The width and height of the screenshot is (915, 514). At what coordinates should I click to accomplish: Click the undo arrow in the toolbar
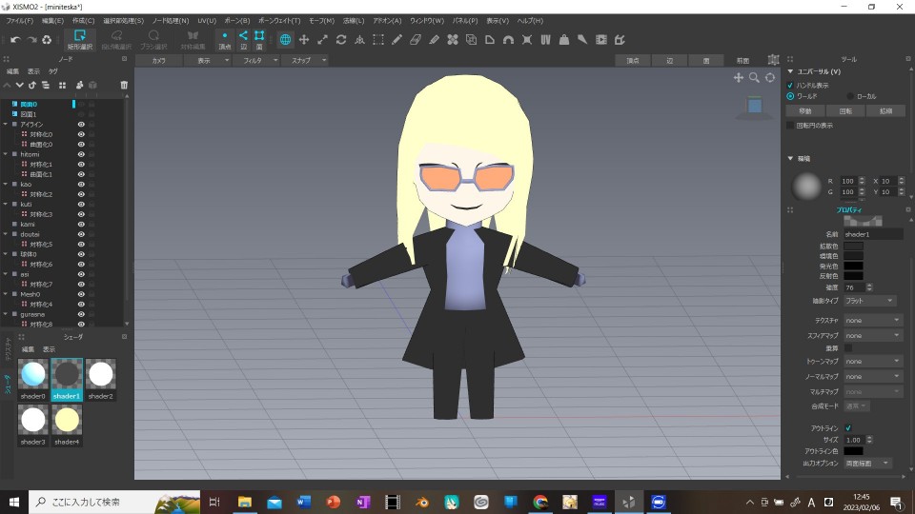tap(14, 40)
